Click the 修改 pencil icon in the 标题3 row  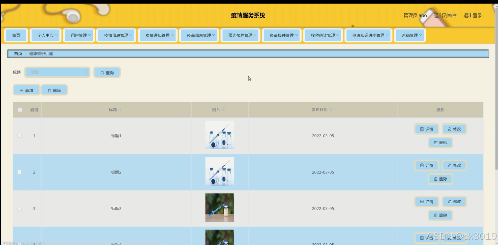pyautogui.click(x=450, y=202)
